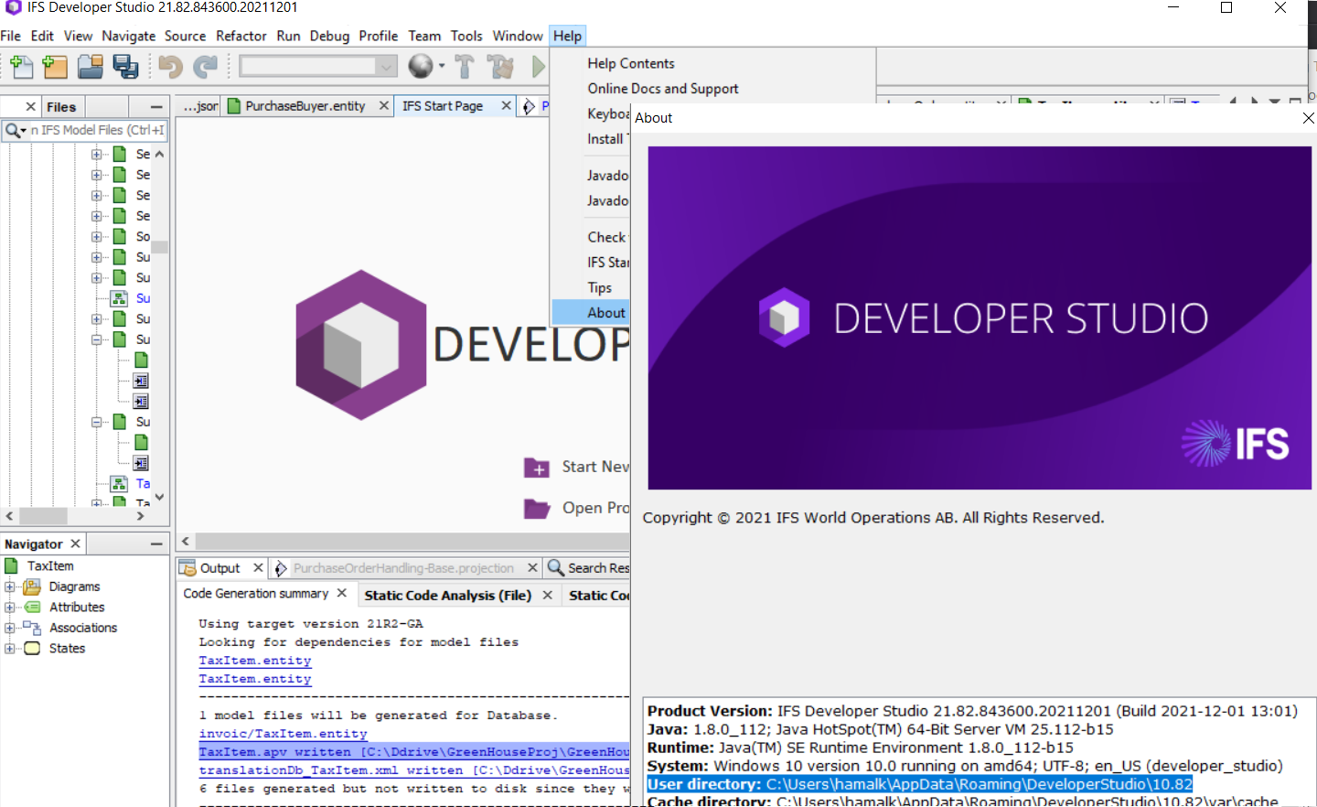Close the IFS Start Page tab

point(506,106)
